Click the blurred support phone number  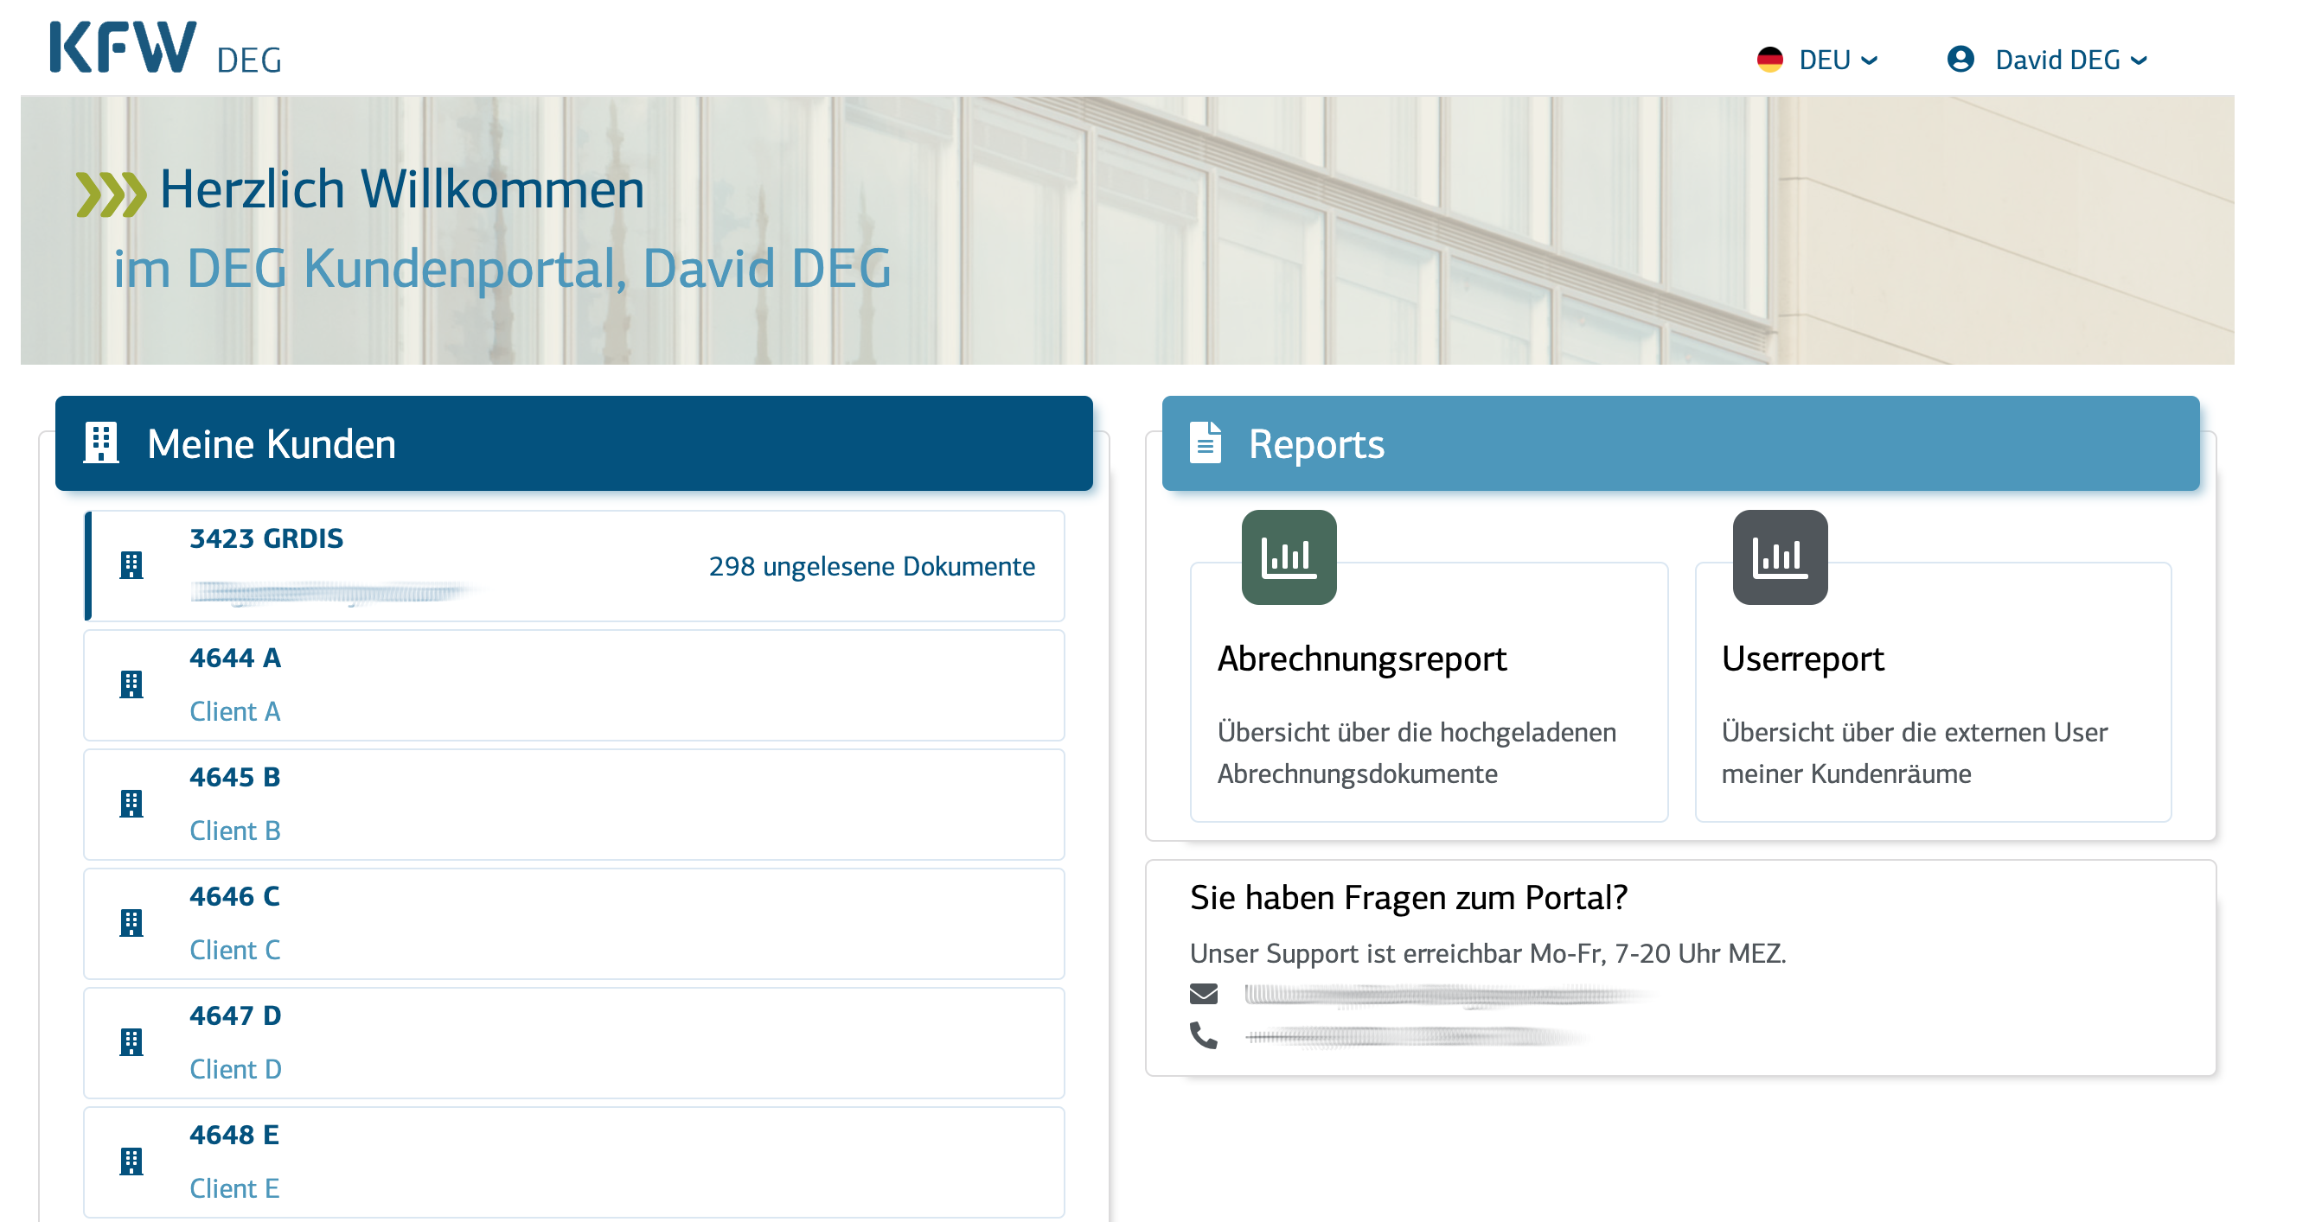click(1417, 1036)
